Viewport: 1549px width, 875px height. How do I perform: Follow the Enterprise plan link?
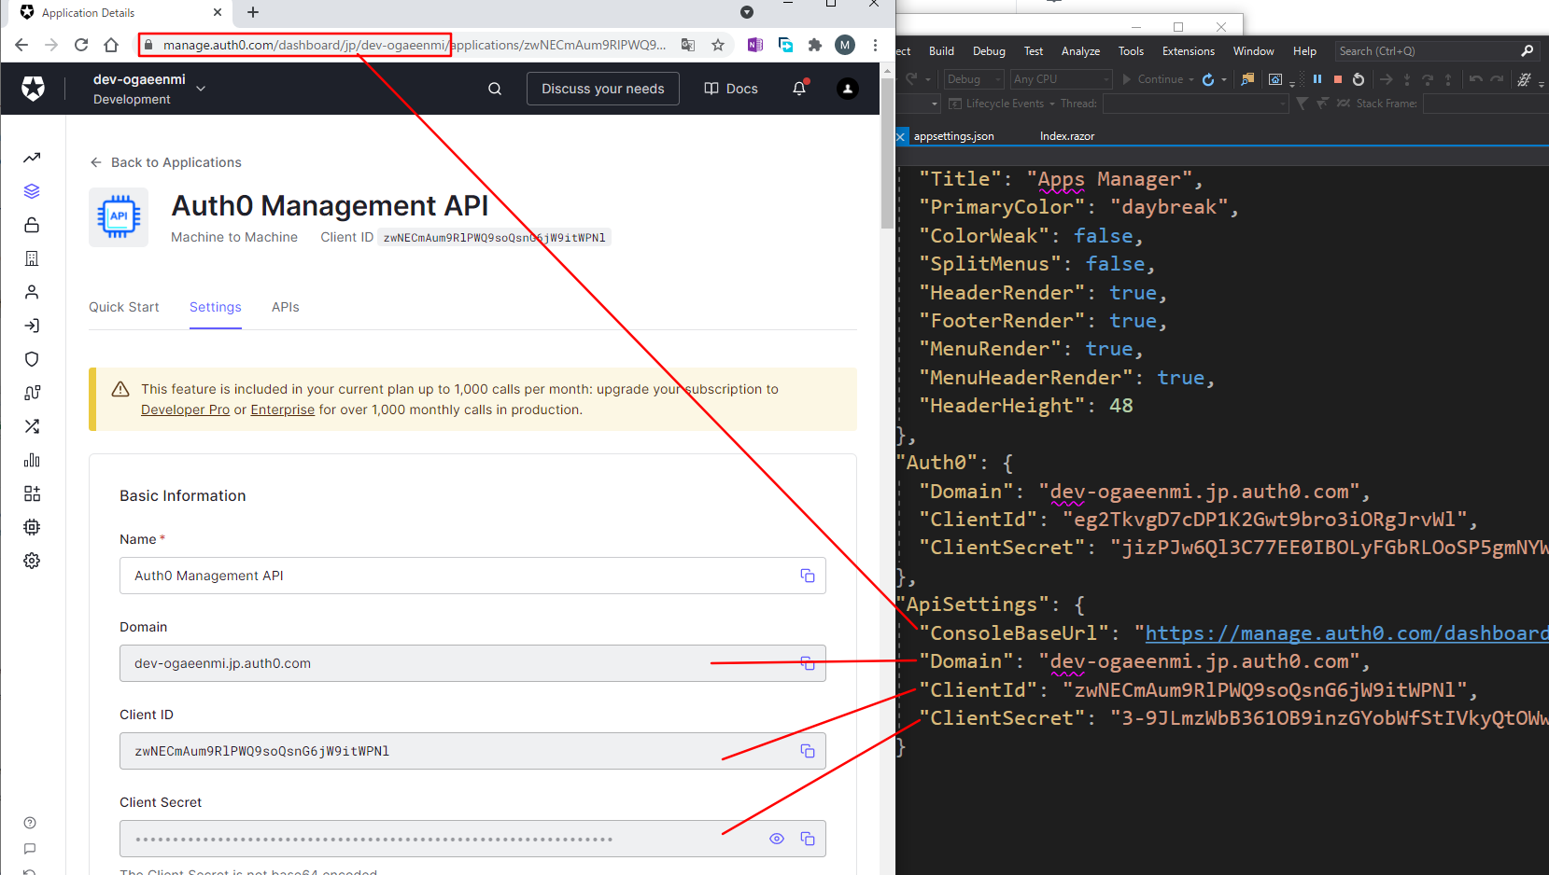[x=283, y=410]
